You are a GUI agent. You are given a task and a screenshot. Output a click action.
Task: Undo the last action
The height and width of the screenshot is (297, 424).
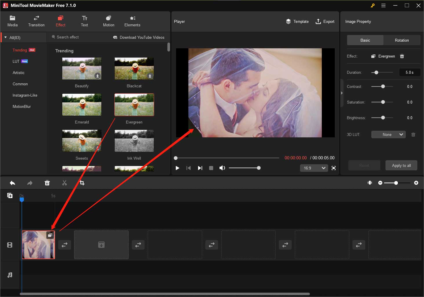(12, 183)
